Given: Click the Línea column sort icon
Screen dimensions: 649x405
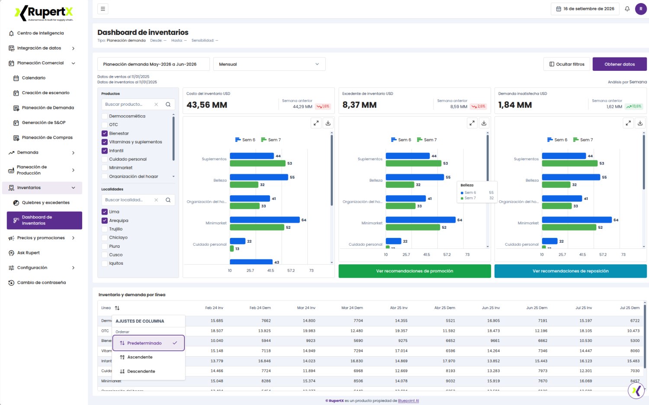Looking at the screenshot, I should click(x=117, y=308).
